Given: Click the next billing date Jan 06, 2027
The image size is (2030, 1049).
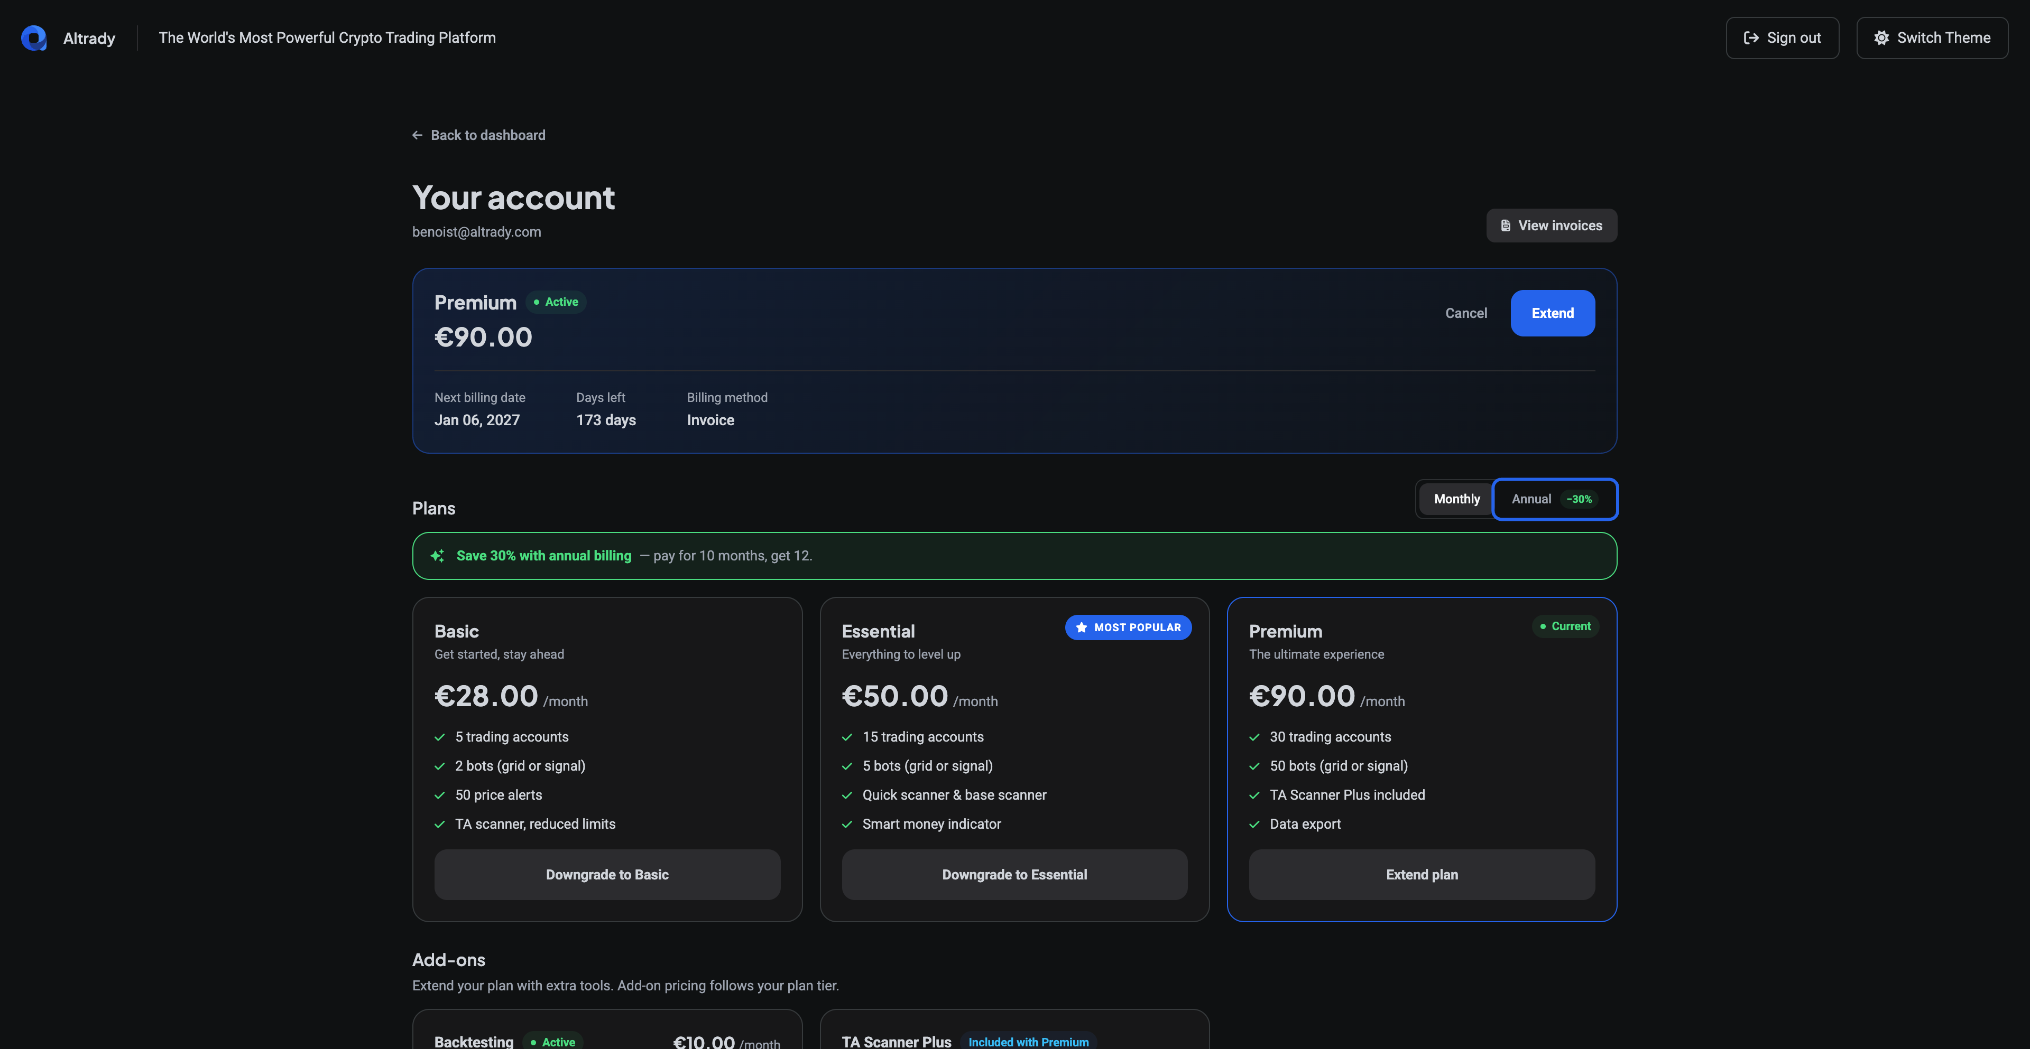Looking at the screenshot, I should tap(477, 420).
